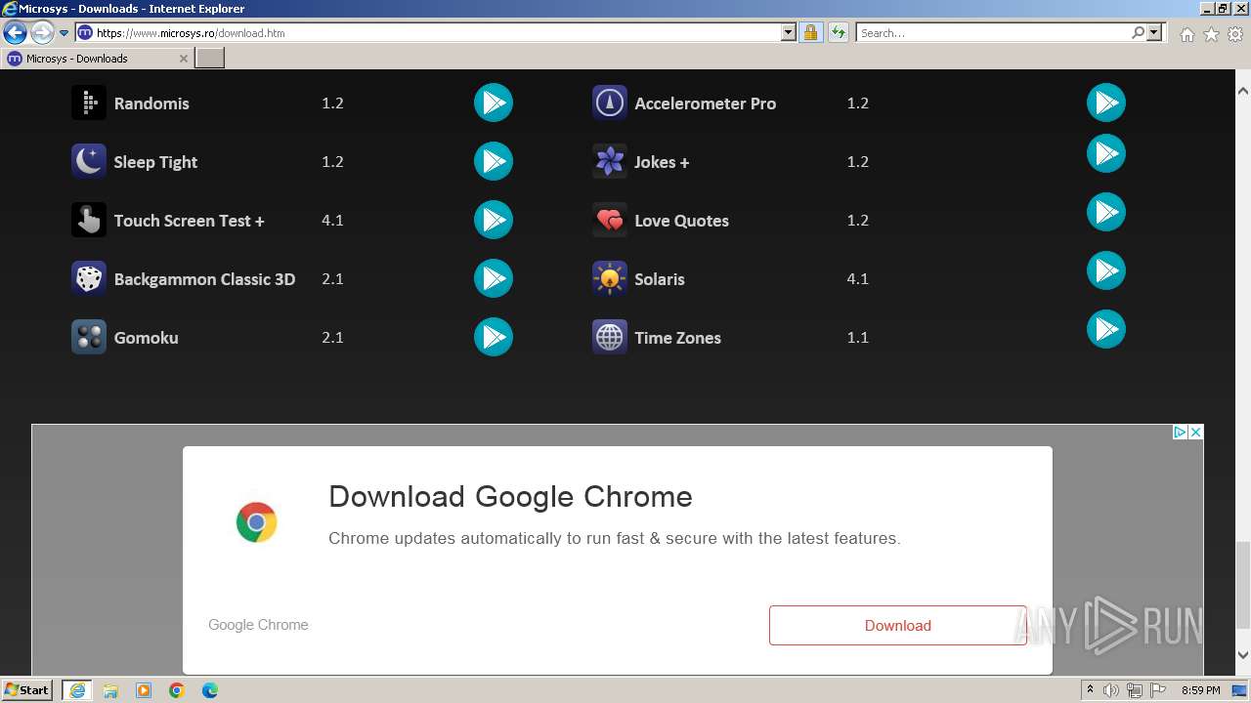Show hidden system tray icons

click(x=1090, y=690)
